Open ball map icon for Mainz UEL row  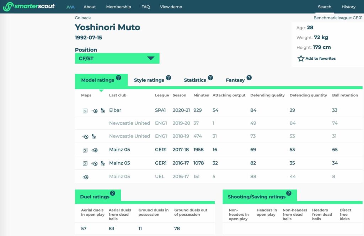click(85, 177)
